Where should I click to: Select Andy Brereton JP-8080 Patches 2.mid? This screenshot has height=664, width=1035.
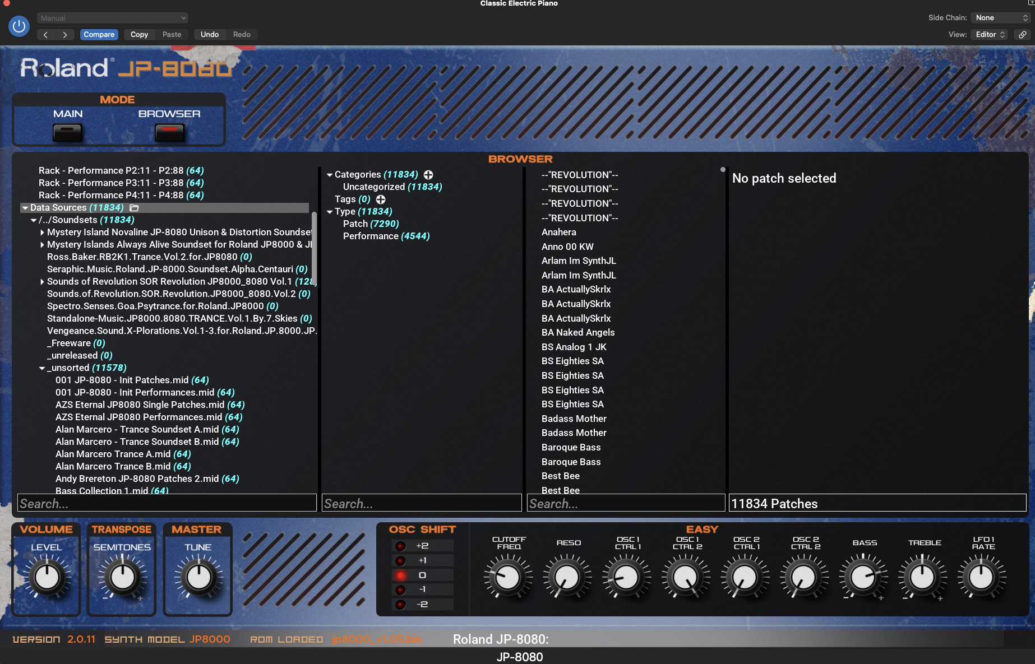[x=147, y=479]
